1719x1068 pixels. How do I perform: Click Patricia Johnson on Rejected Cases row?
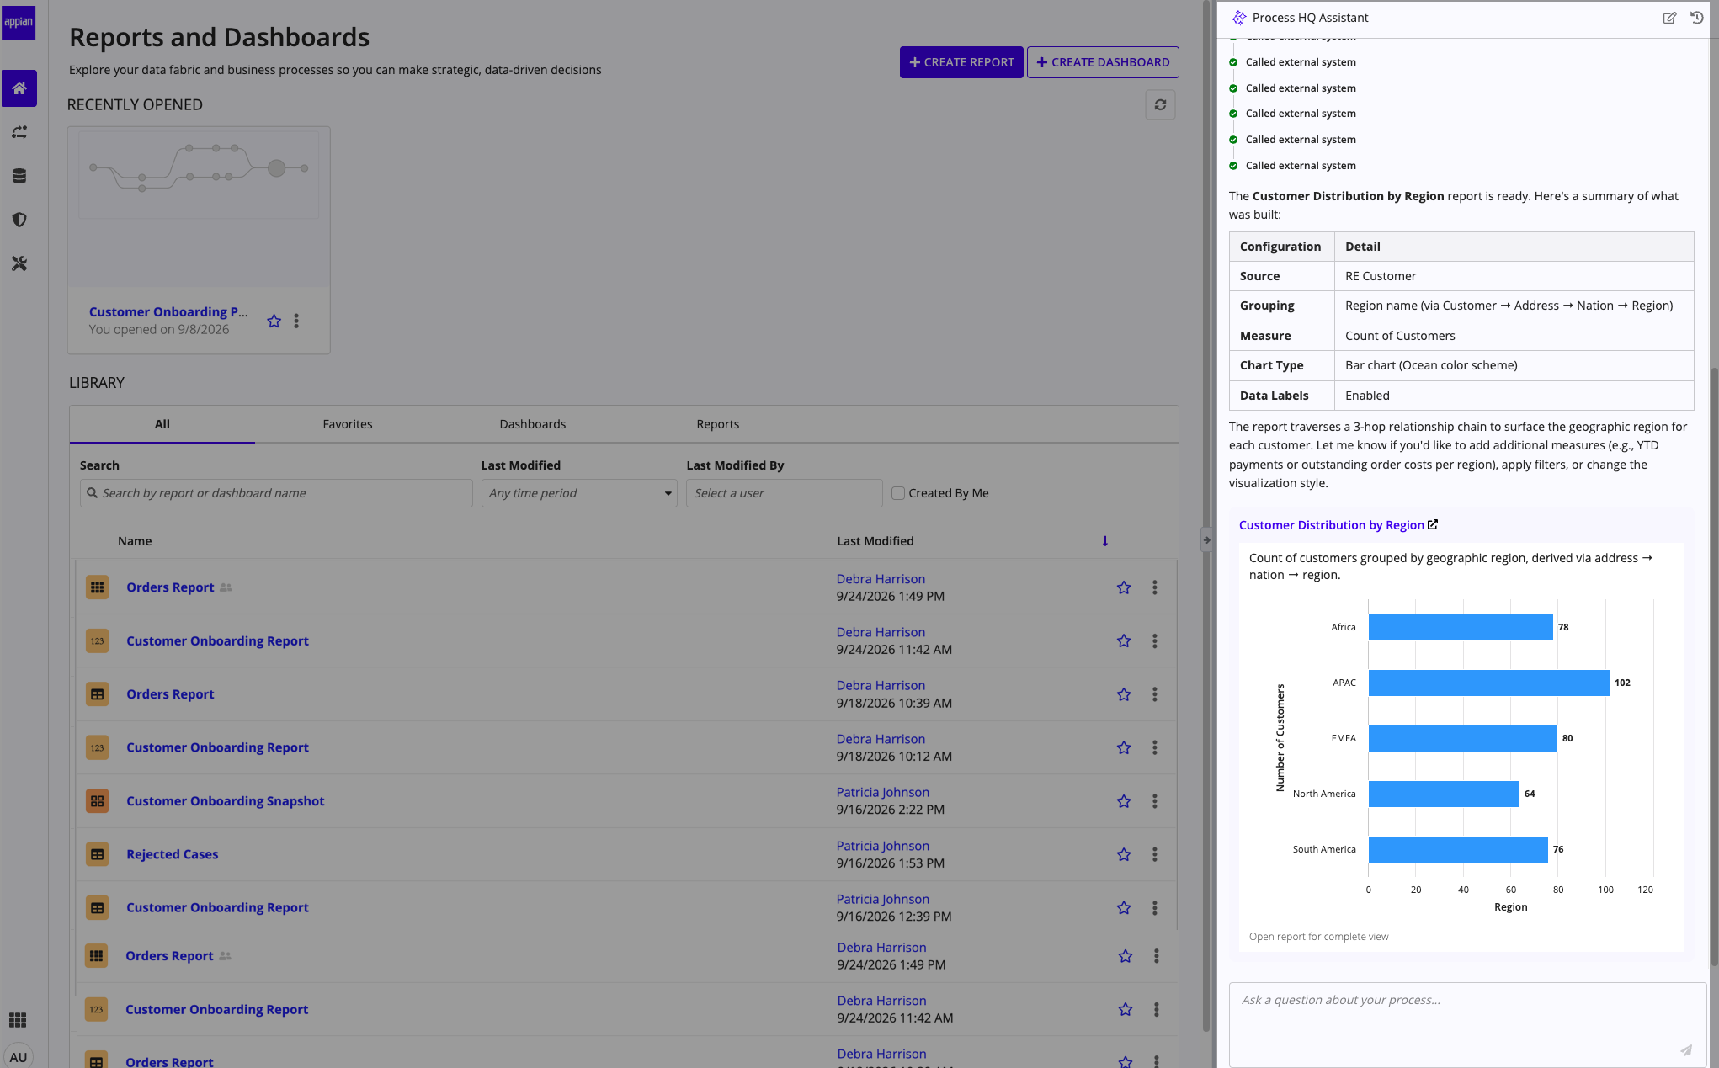coord(883,846)
